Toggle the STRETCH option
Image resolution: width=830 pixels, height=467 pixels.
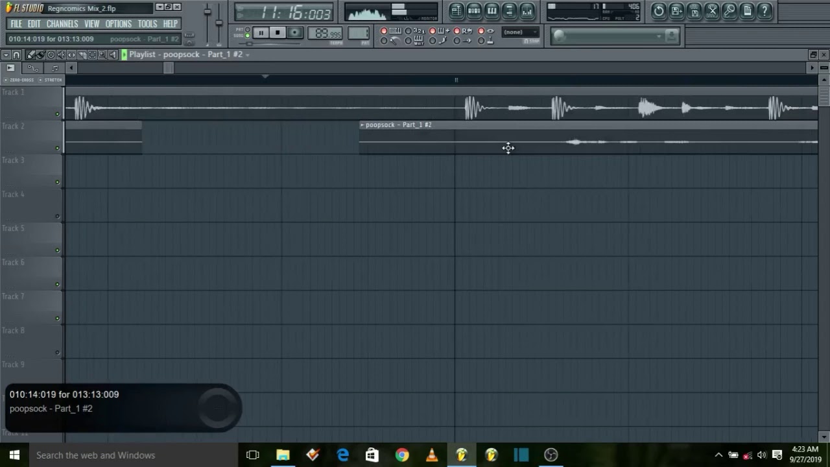(x=51, y=80)
